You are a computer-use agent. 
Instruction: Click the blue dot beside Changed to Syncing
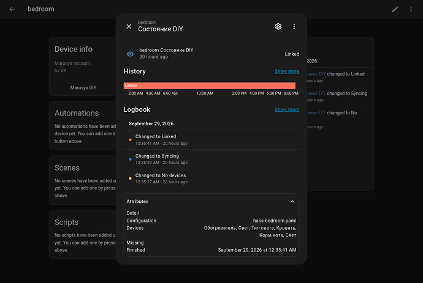pos(130,160)
